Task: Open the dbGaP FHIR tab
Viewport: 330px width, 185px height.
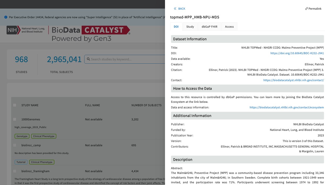Action: [x=209, y=27]
